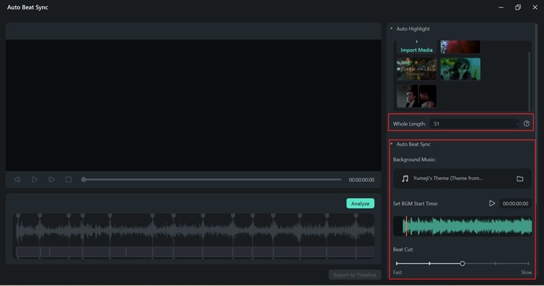The height and width of the screenshot is (286, 544).
Task: Click the previous frame playback icon
Action: tap(17, 179)
